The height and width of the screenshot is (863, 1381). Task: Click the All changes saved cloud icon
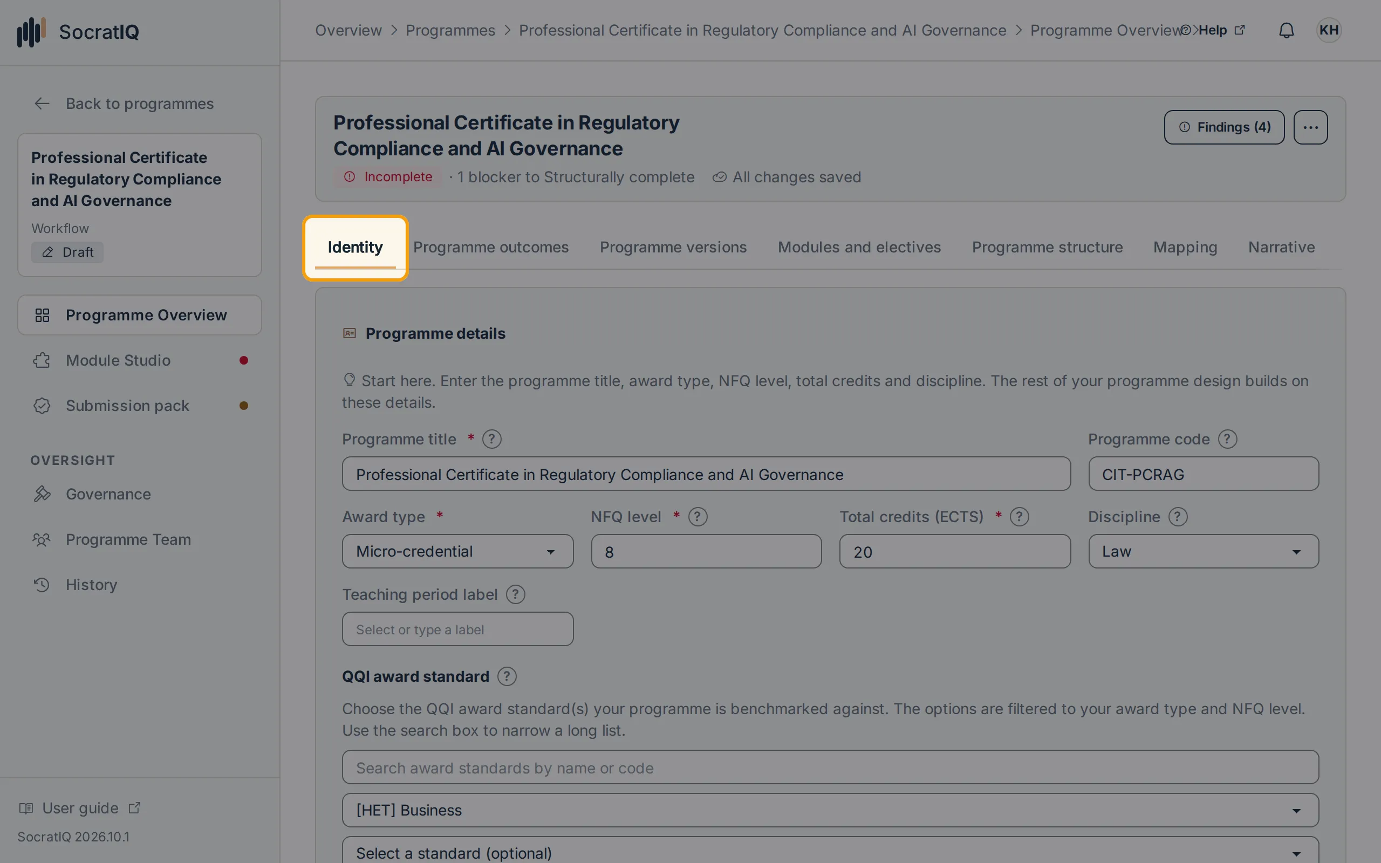pyautogui.click(x=719, y=177)
